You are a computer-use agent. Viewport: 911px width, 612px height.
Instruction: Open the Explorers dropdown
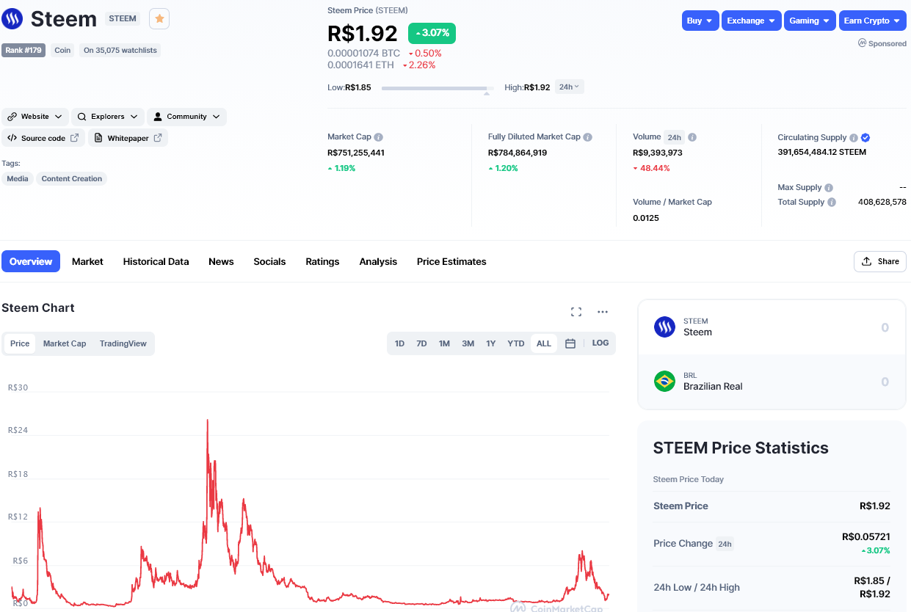[108, 117]
